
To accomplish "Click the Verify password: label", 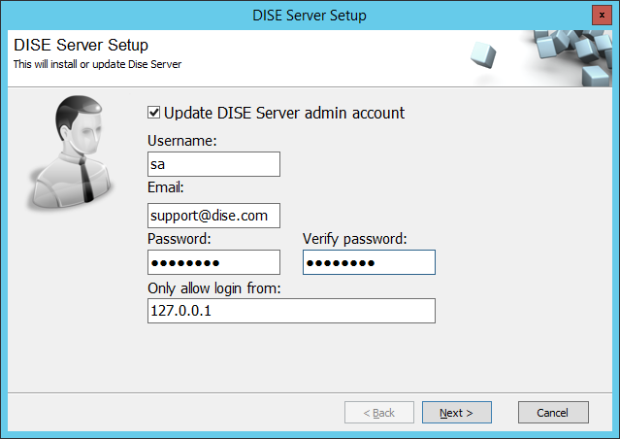I will coord(355,239).
